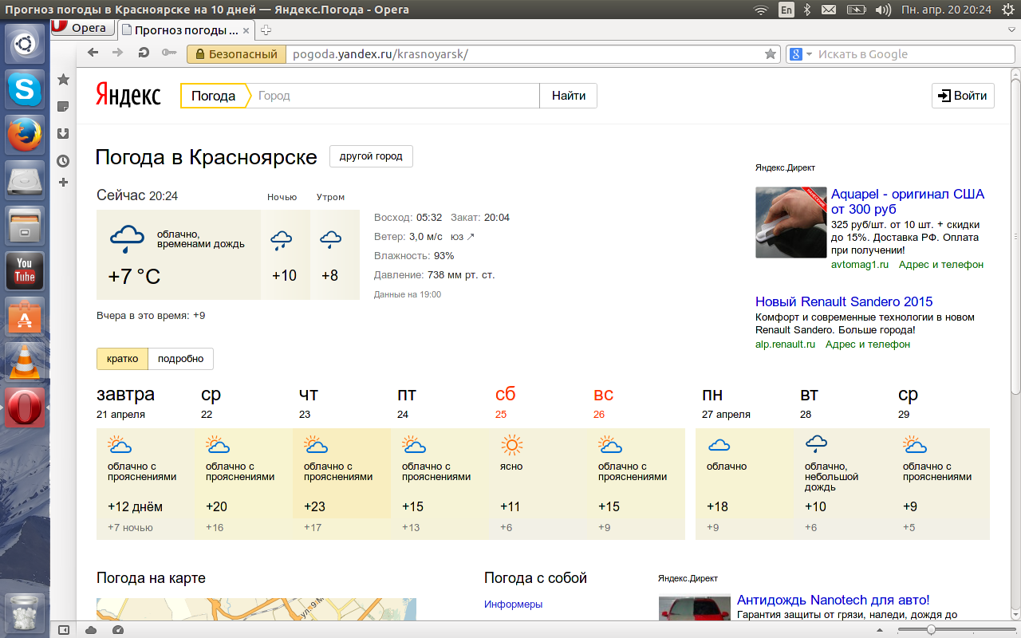Open the alp.renault.ru link
The image size is (1021, 638).
click(786, 345)
